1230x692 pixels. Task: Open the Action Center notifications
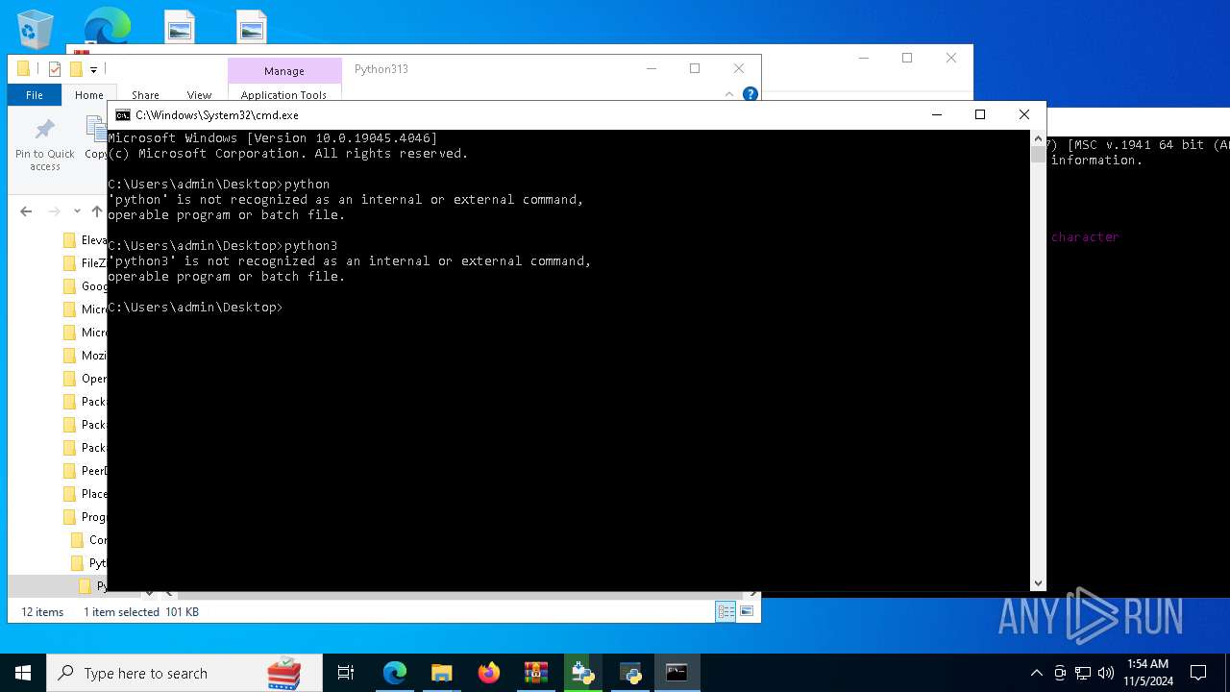1198,673
